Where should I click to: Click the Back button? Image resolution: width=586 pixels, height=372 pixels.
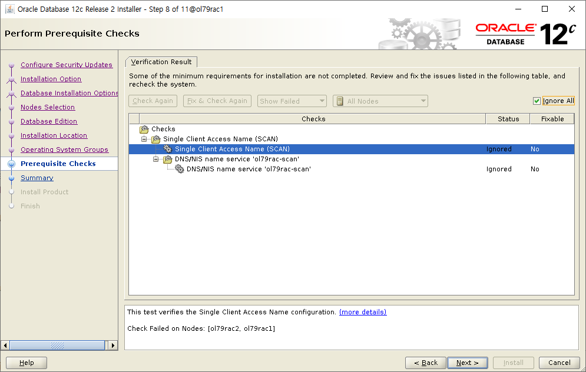[426, 363]
